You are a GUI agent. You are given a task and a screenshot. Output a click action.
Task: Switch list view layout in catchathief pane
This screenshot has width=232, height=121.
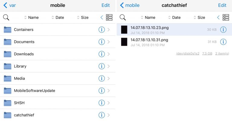[x=226, y=17]
